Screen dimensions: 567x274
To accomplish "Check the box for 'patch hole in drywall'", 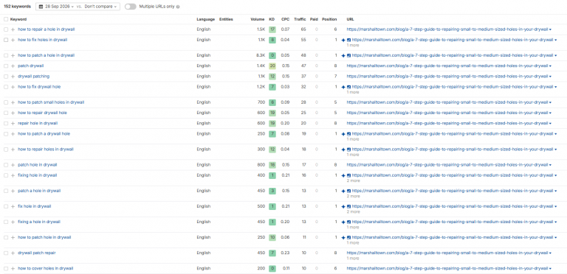I will pos(6,165).
